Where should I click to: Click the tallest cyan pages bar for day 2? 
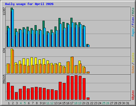tap(13, 28)
